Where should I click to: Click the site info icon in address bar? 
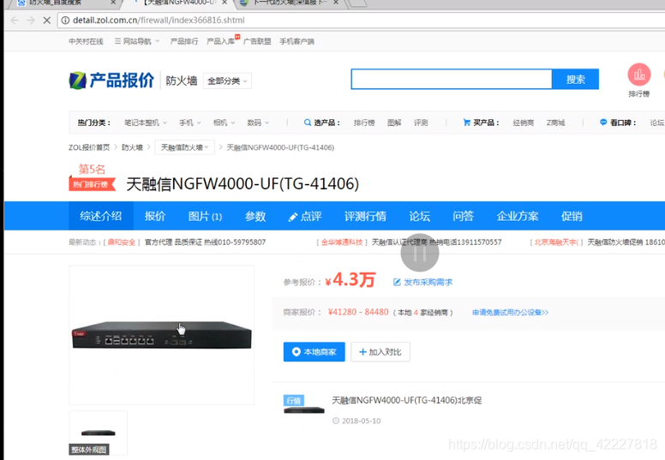(x=65, y=21)
